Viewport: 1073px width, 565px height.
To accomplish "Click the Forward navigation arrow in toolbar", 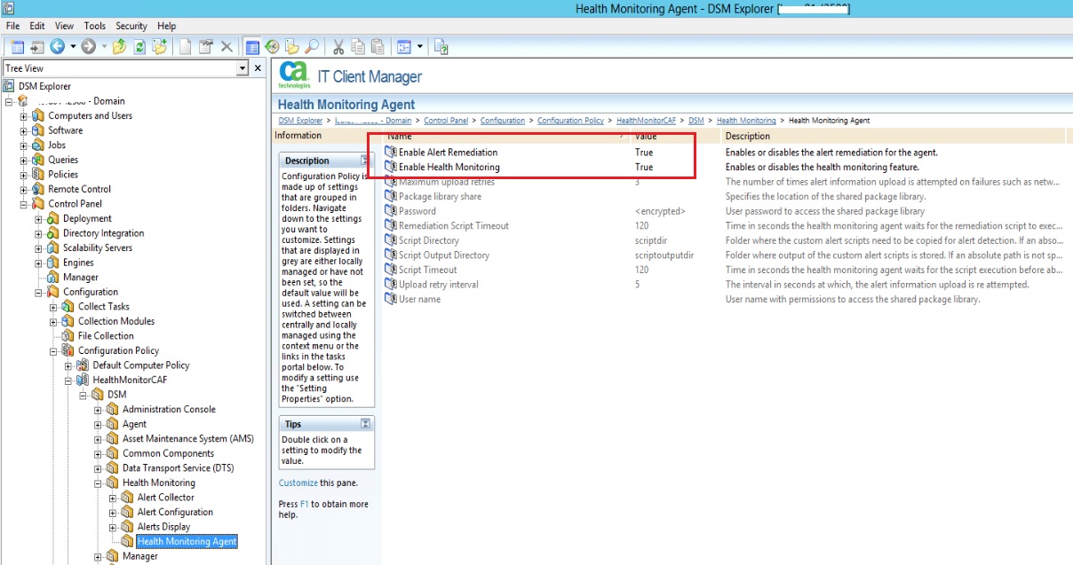I will pyautogui.click(x=88, y=46).
